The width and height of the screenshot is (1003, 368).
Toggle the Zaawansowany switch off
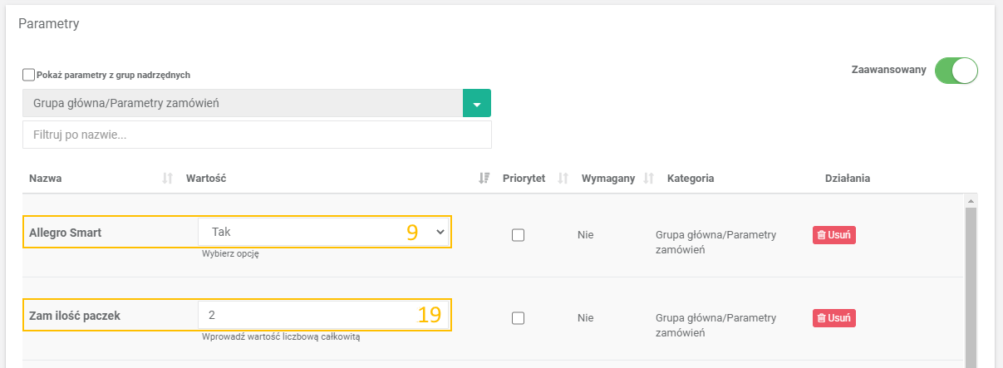956,71
